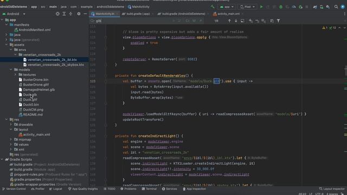The height and width of the screenshot is (195, 347).
Task: Go to previous search occurrence (up arrow)
Action: 229,21
